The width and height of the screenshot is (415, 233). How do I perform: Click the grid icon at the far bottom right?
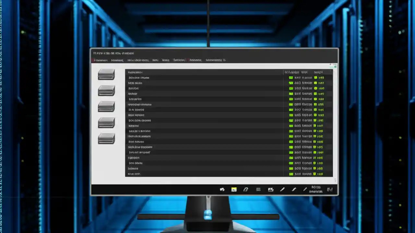coord(330,189)
